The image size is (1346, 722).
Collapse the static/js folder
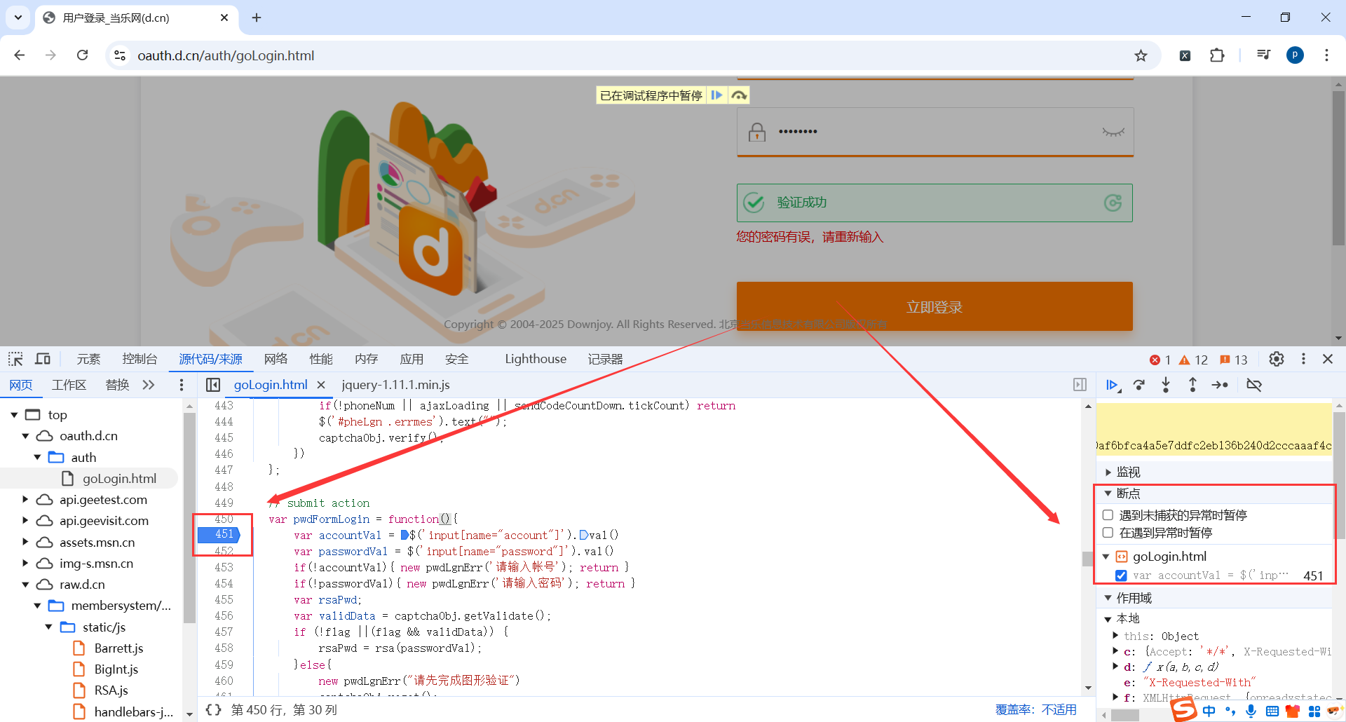(x=48, y=627)
